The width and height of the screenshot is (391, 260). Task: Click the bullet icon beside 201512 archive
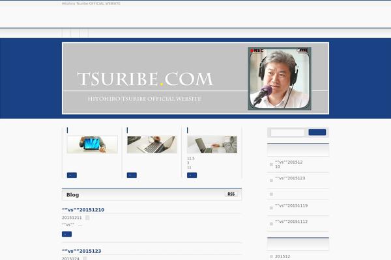[271, 257]
